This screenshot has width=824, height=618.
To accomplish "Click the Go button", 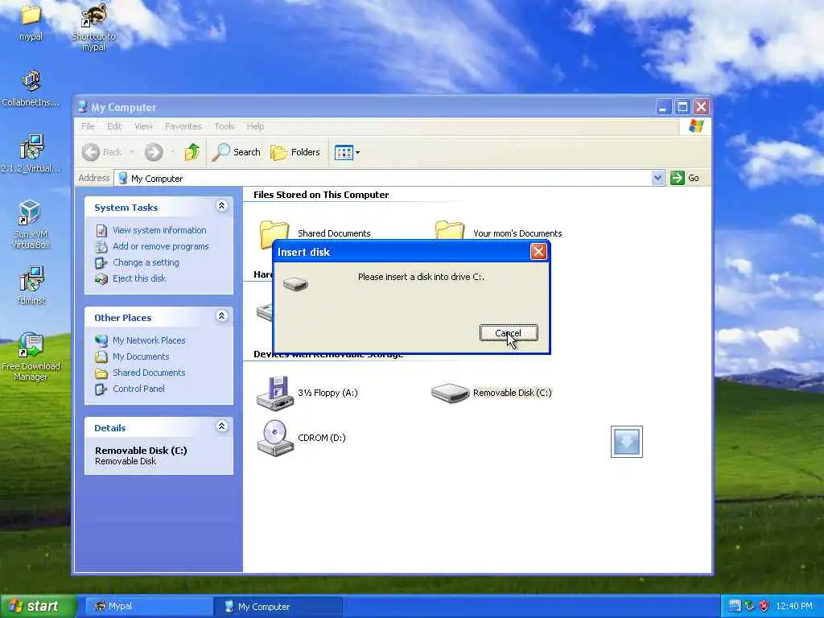I will (685, 178).
